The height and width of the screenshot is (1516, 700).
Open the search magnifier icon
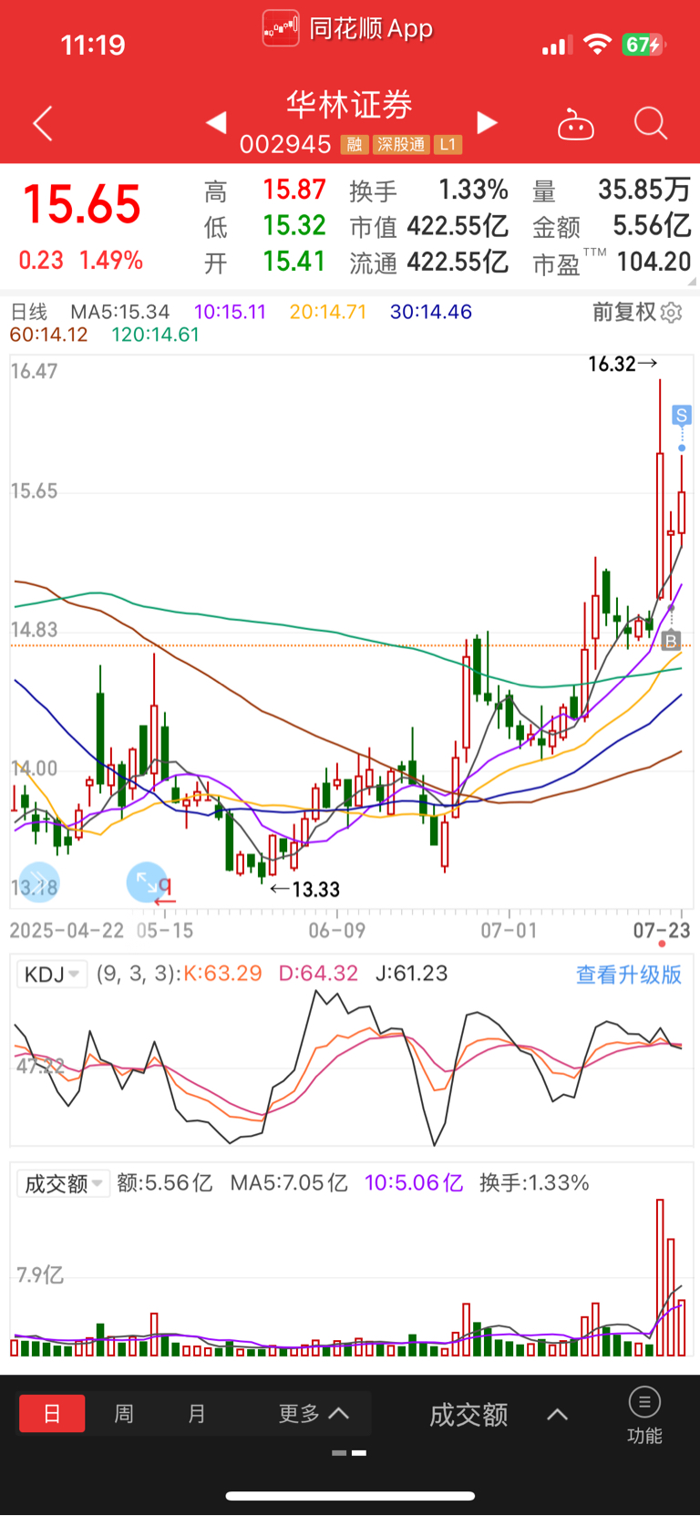coord(651,123)
